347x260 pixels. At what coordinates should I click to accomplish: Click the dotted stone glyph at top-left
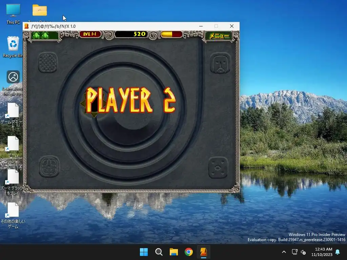pyautogui.click(x=48, y=62)
